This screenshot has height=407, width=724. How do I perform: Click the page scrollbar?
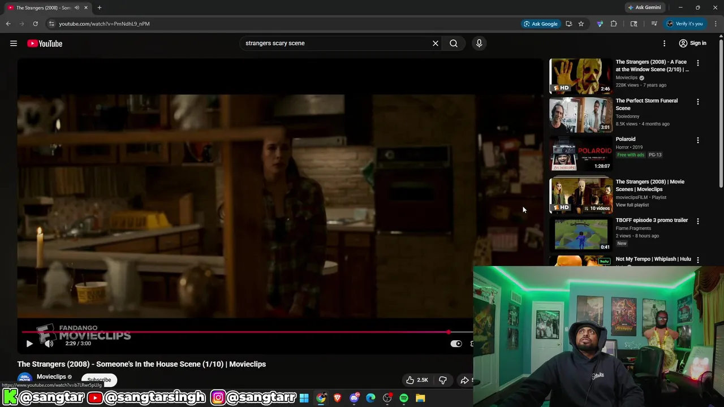pos(721,113)
